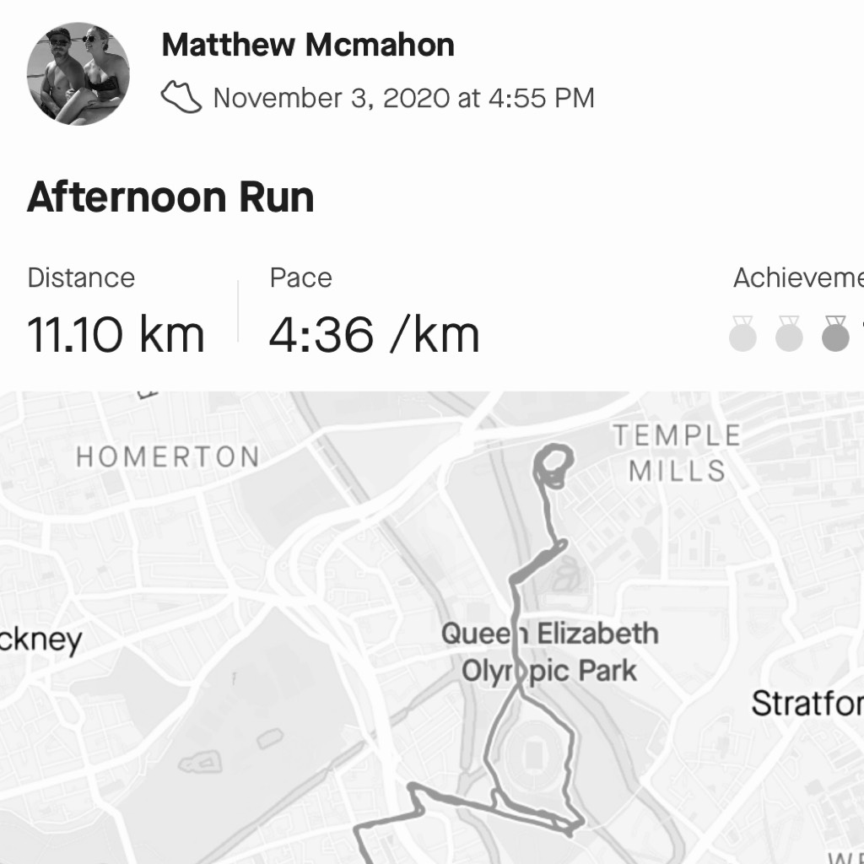Click the November 3, 2020 timestamp
The height and width of the screenshot is (864, 864).
[x=404, y=98]
